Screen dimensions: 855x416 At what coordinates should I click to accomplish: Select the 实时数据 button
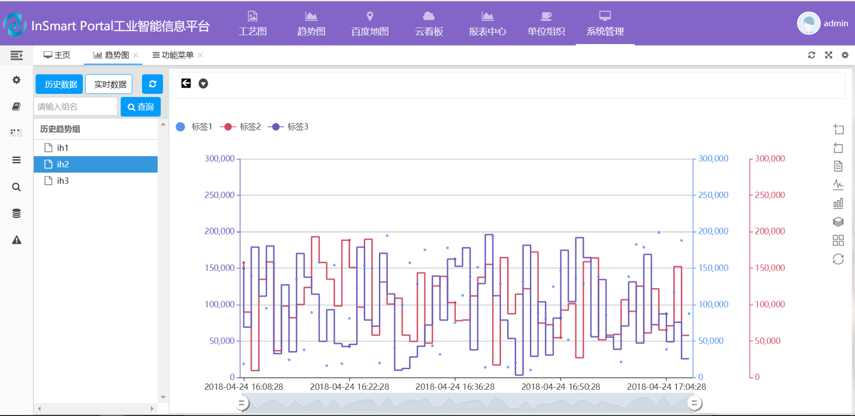109,85
